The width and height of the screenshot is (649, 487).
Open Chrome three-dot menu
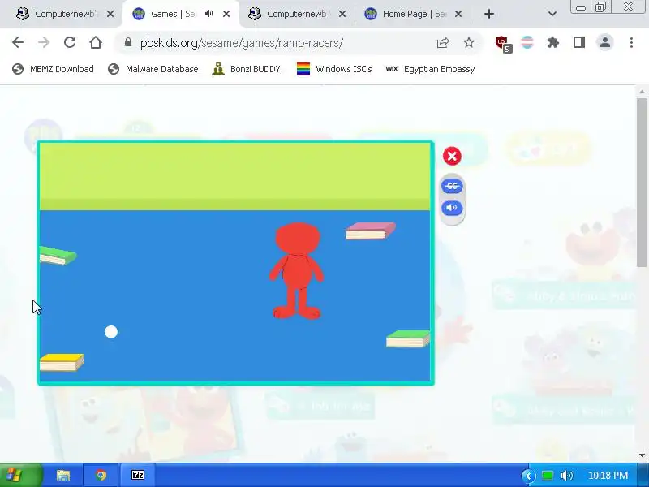point(631,42)
